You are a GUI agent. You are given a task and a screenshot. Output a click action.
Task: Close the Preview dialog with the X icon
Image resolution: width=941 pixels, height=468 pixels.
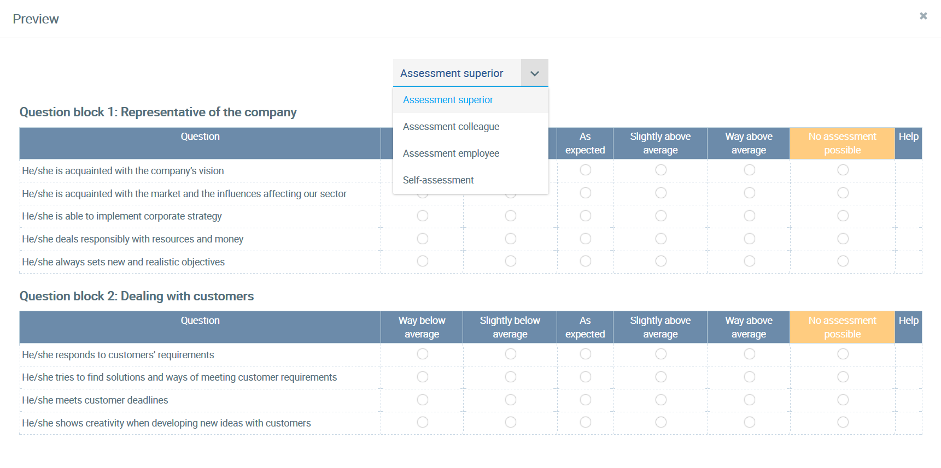click(923, 16)
